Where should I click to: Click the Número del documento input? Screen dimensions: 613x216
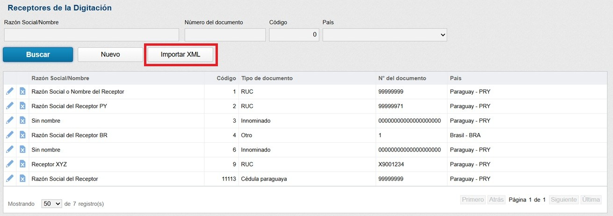tap(225, 35)
